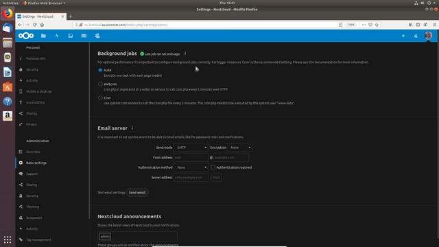Open Firefox library icon
Screen dimensions: 439x247
click(x=410, y=25)
